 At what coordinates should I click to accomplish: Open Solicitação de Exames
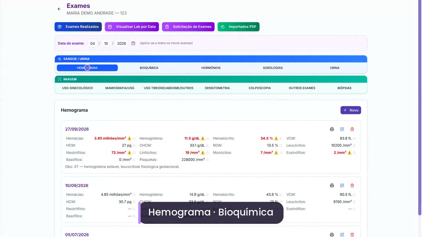(x=188, y=27)
